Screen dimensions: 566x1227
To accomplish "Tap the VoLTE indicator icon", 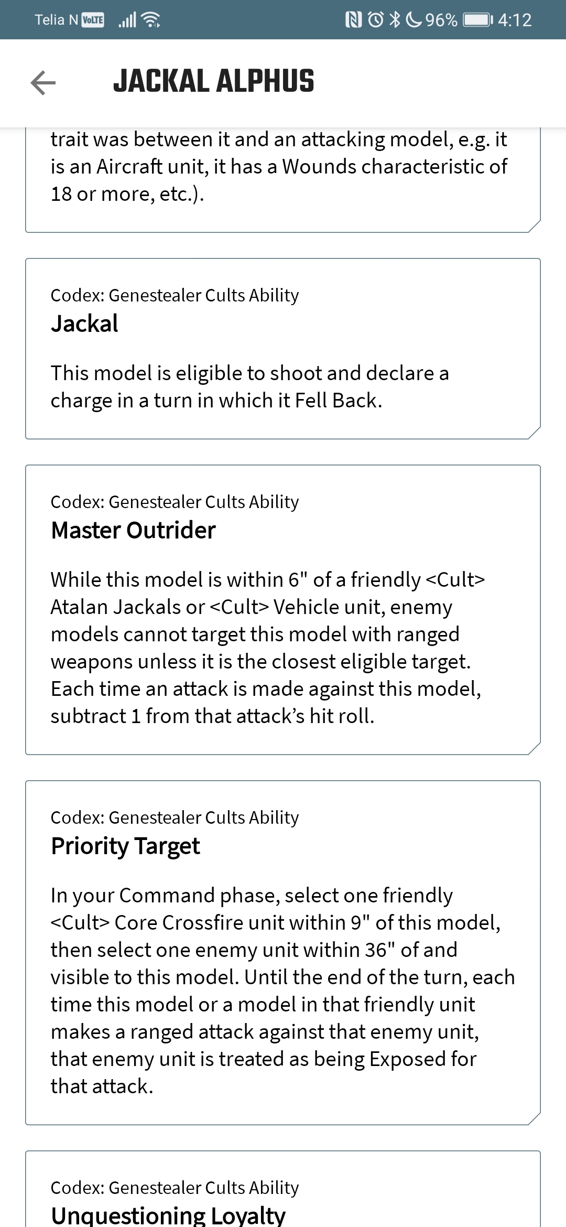I will point(93,20).
